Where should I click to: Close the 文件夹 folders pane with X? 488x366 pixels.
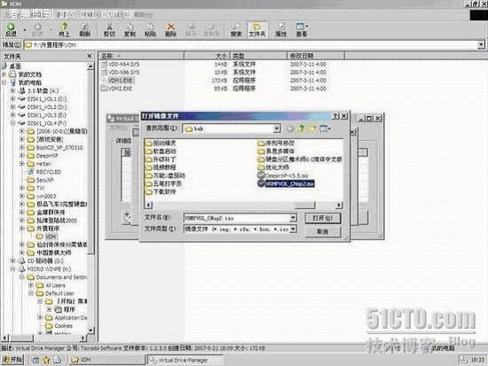tap(90, 56)
